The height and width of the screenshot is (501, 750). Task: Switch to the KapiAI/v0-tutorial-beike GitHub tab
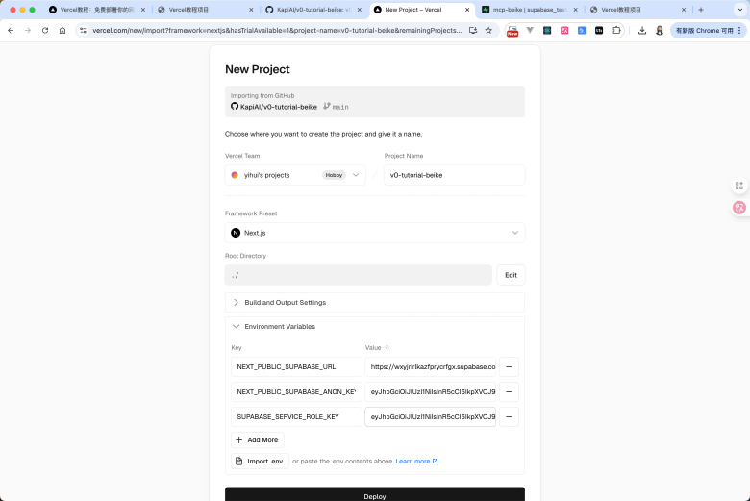point(312,10)
